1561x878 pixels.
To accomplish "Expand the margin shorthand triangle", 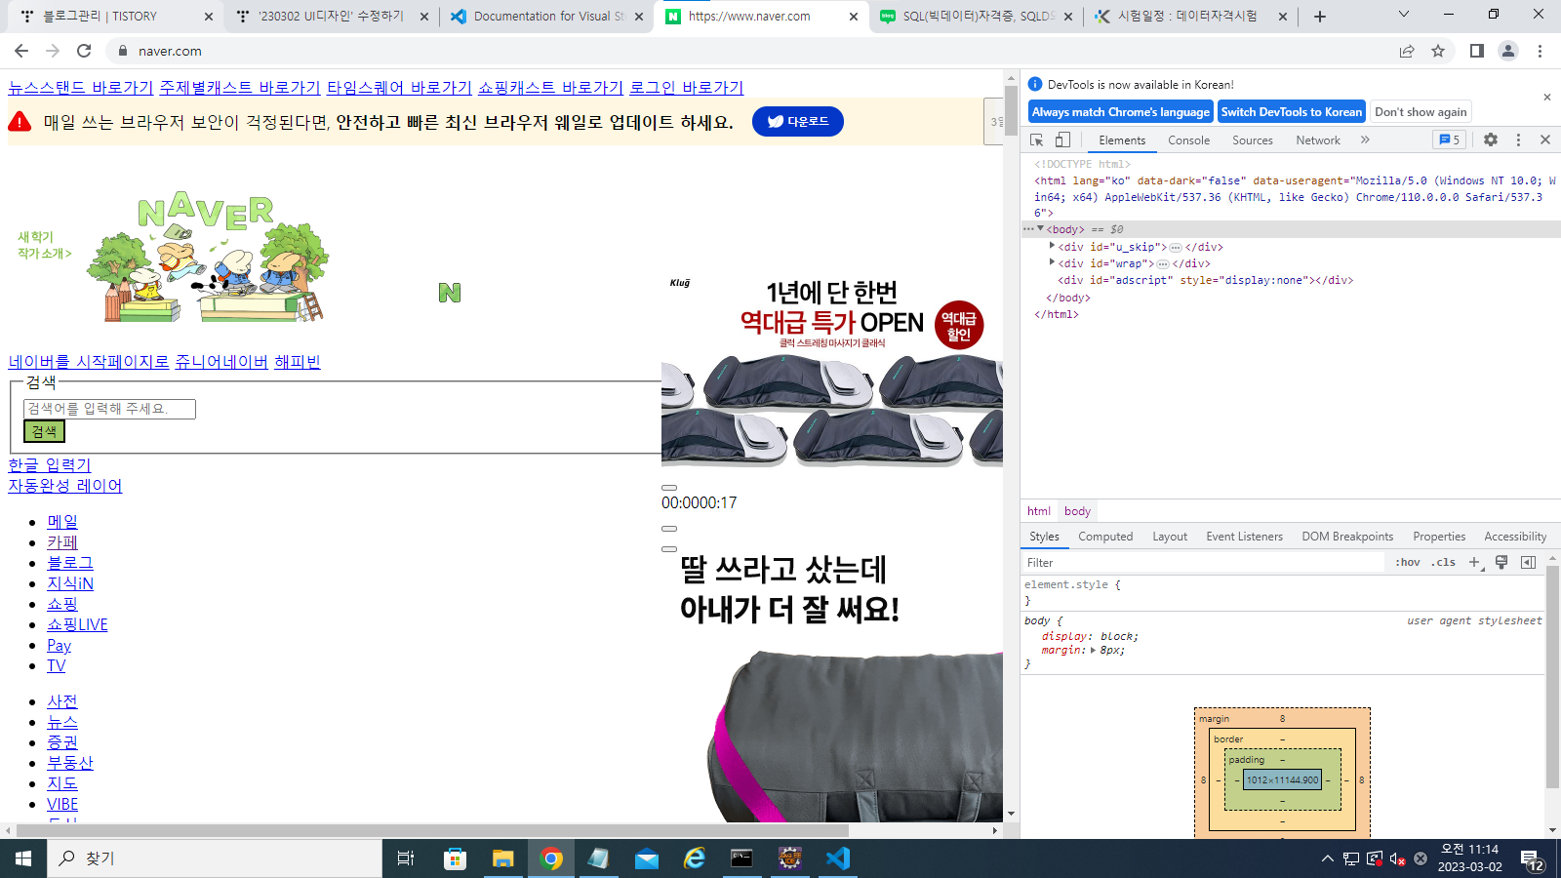I will (1093, 651).
